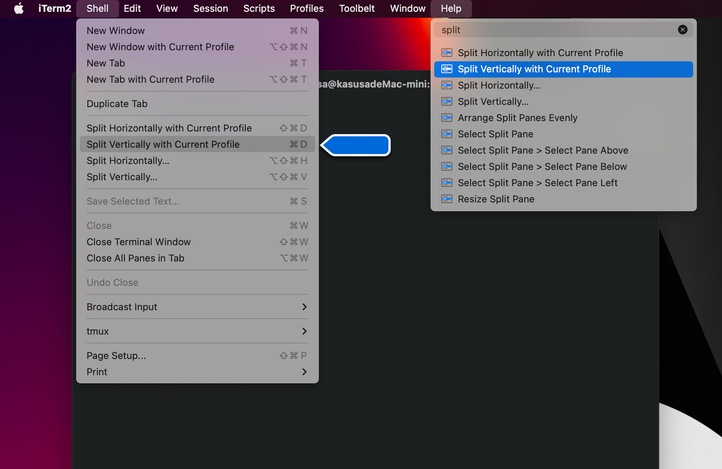Click icon beside Split Horizontally with Current Profile result
This screenshot has height=469, width=722.
tap(447, 53)
